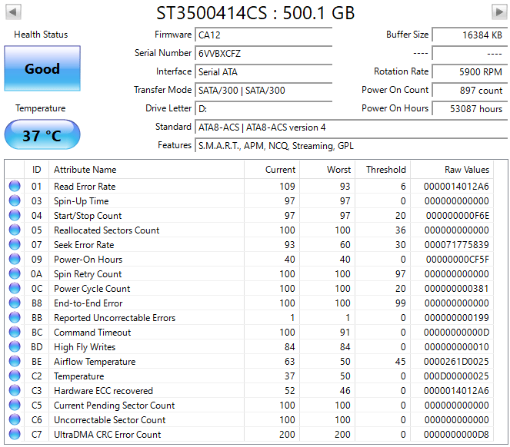Click status orb for Reallocated Sectors Count
Viewport: 510px width, 447px height.
coord(15,230)
